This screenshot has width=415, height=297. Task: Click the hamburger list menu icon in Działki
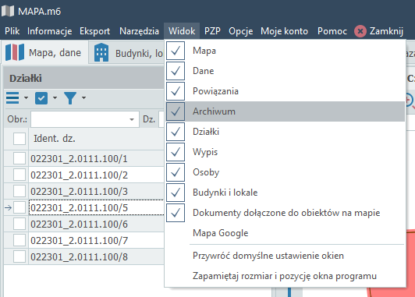click(12, 98)
